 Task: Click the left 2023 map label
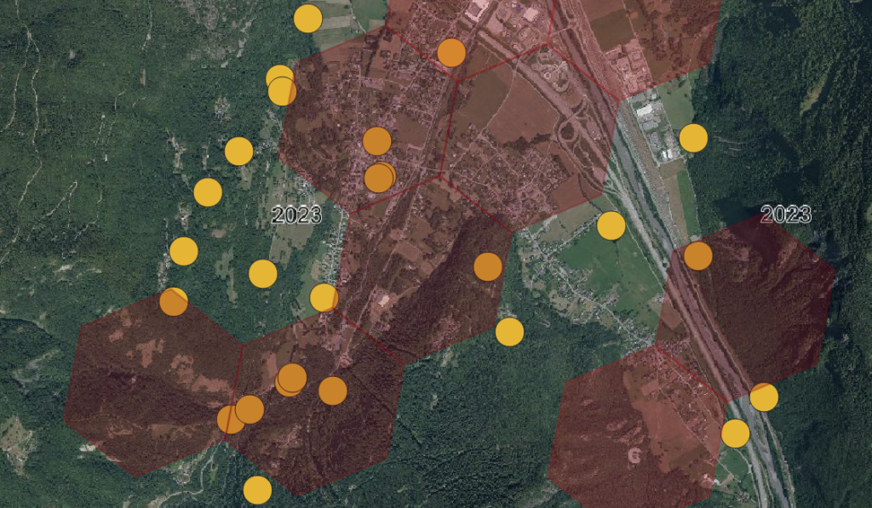pyautogui.click(x=296, y=214)
